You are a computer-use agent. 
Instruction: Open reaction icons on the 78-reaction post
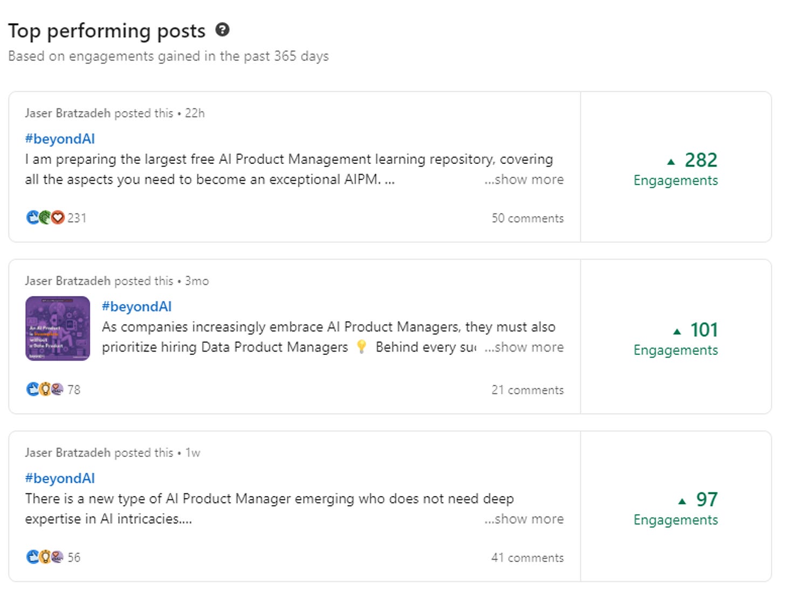pos(45,389)
